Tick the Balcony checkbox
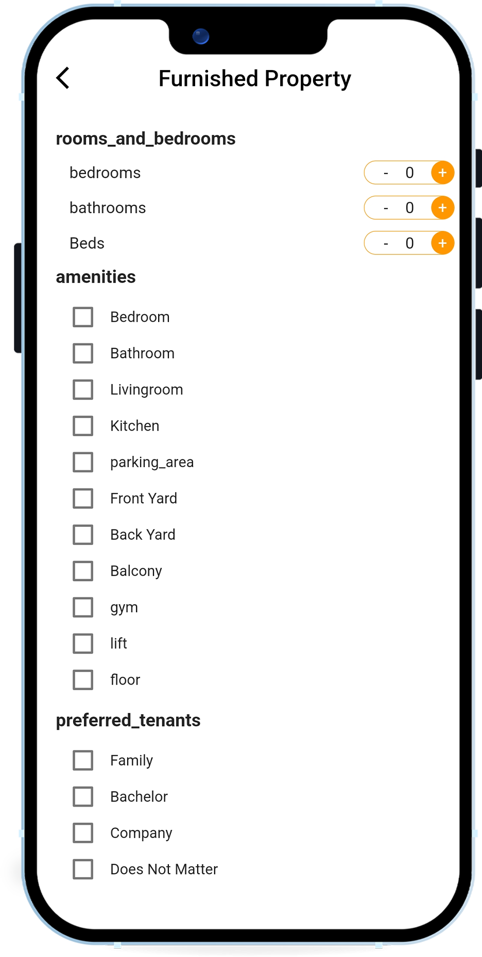The image size is (482, 957). [83, 571]
